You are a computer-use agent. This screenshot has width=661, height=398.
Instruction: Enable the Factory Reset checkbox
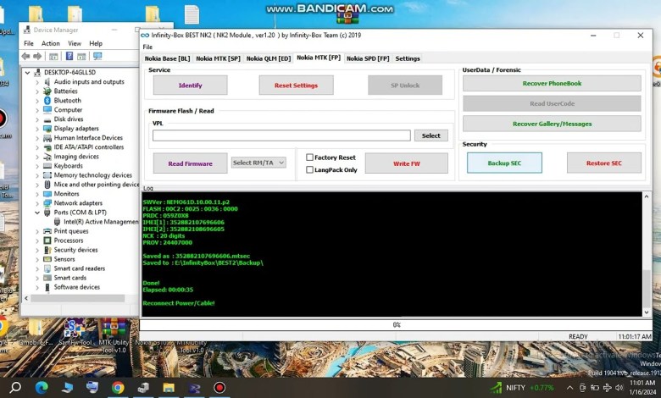pos(310,158)
